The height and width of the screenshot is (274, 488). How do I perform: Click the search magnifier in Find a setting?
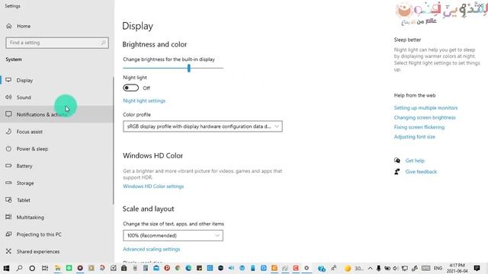pos(104,43)
